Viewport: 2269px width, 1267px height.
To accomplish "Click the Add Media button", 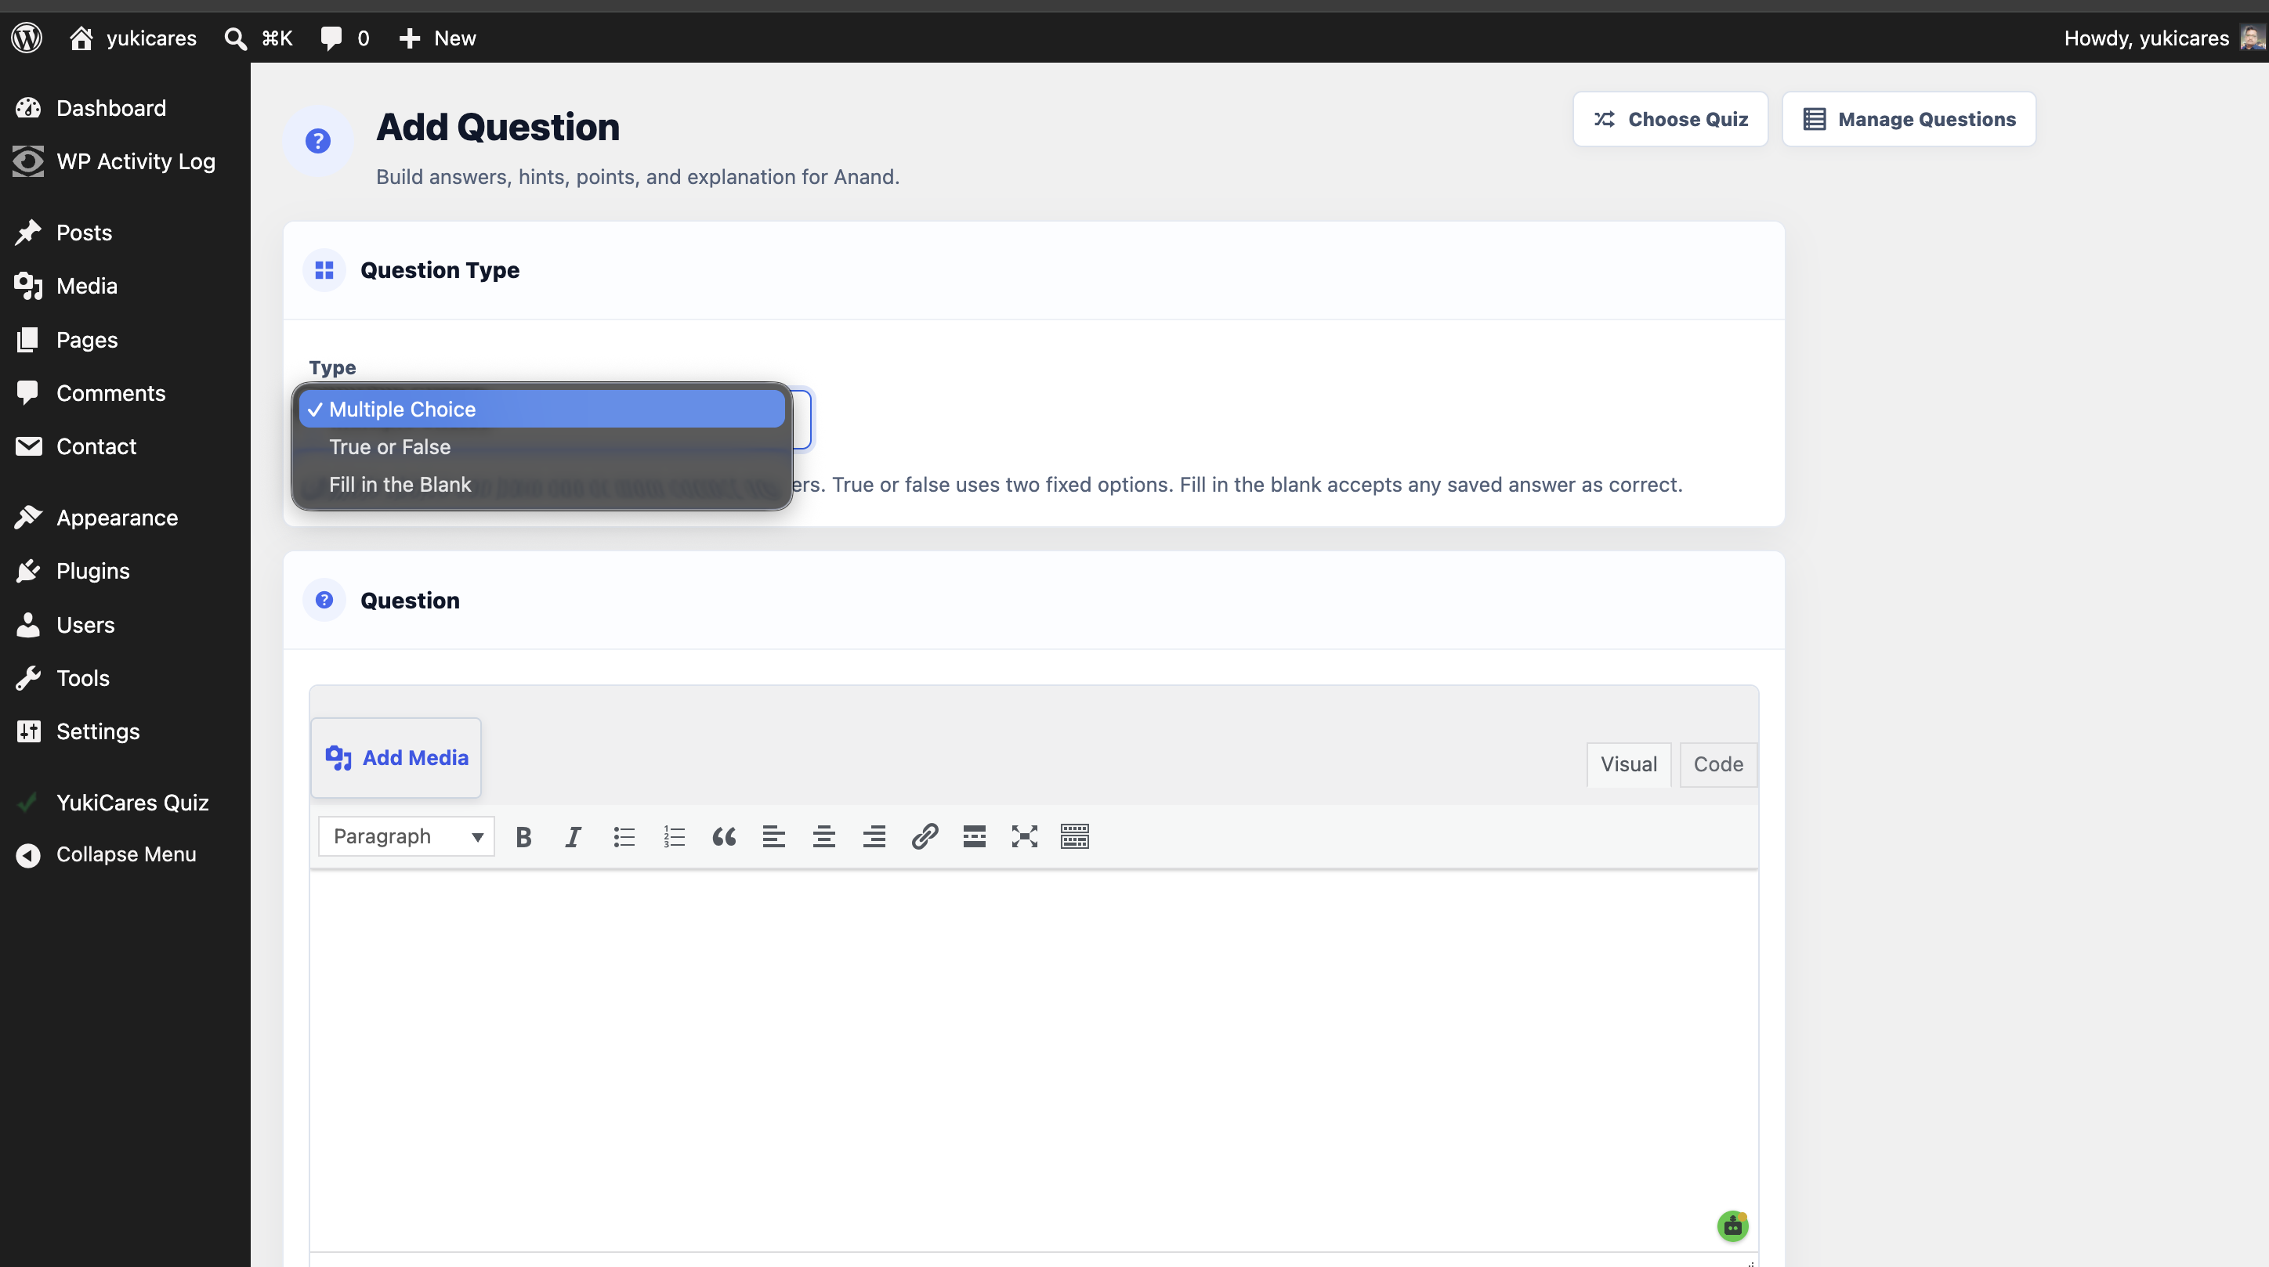I will click(x=396, y=757).
